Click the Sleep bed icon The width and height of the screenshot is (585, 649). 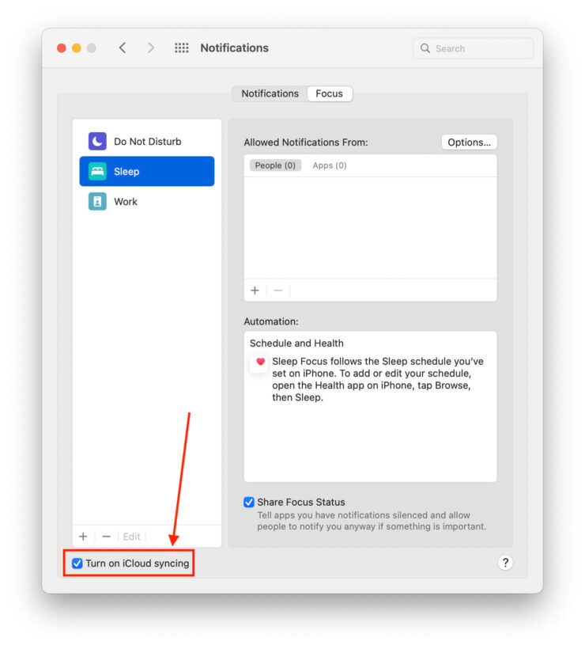97,172
